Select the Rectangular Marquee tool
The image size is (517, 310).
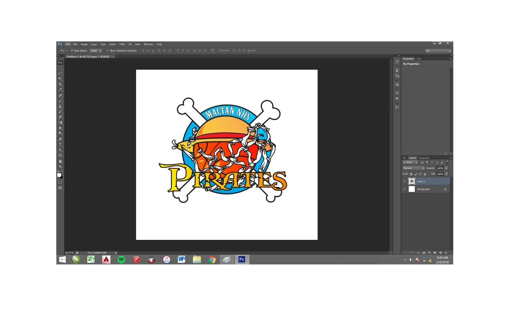tap(60, 68)
